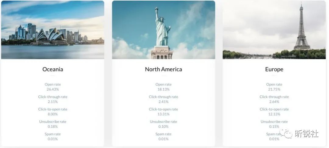Image resolution: width=329 pixels, height=148 pixels.
Task: Click Oceania unsubscribe rate 0.18%
Action: pos(53,126)
